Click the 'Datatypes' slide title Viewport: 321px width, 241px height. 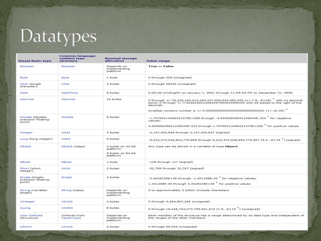58,36
